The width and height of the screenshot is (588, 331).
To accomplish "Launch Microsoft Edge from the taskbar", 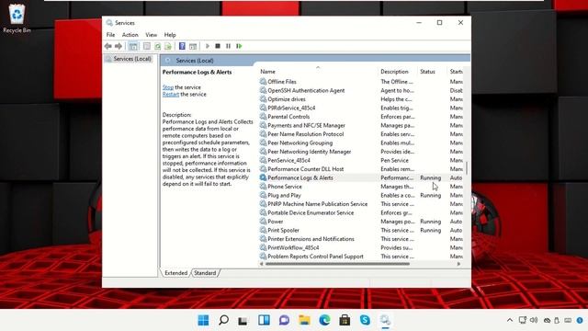I will coord(324,320).
